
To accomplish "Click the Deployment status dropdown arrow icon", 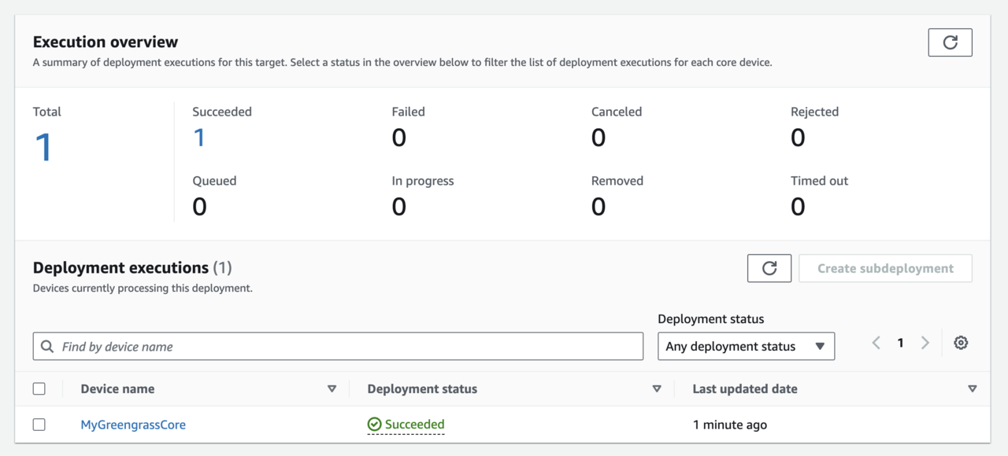I will coord(821,346).
